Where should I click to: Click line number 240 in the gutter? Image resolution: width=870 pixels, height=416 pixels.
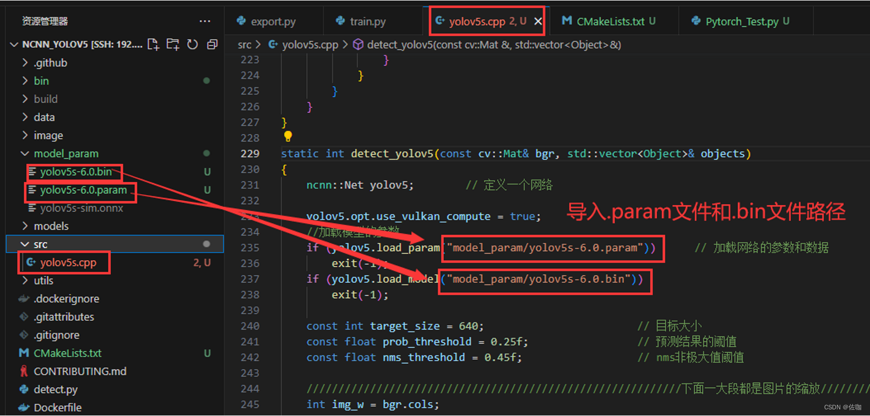pos(250,326)
